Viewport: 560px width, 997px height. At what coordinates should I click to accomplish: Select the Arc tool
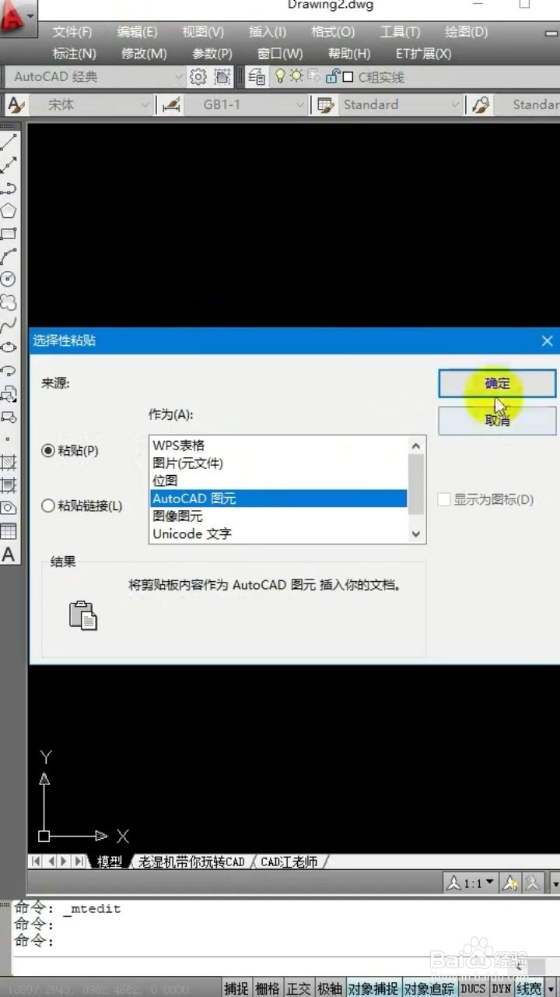pos(9,255)
